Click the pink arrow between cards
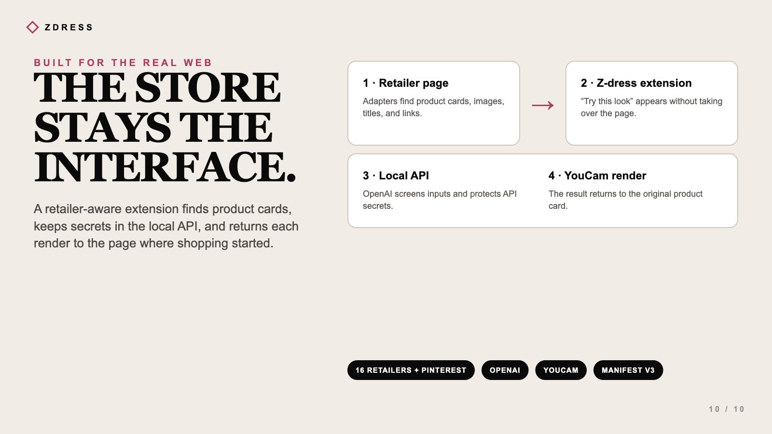 click(543, 105)
